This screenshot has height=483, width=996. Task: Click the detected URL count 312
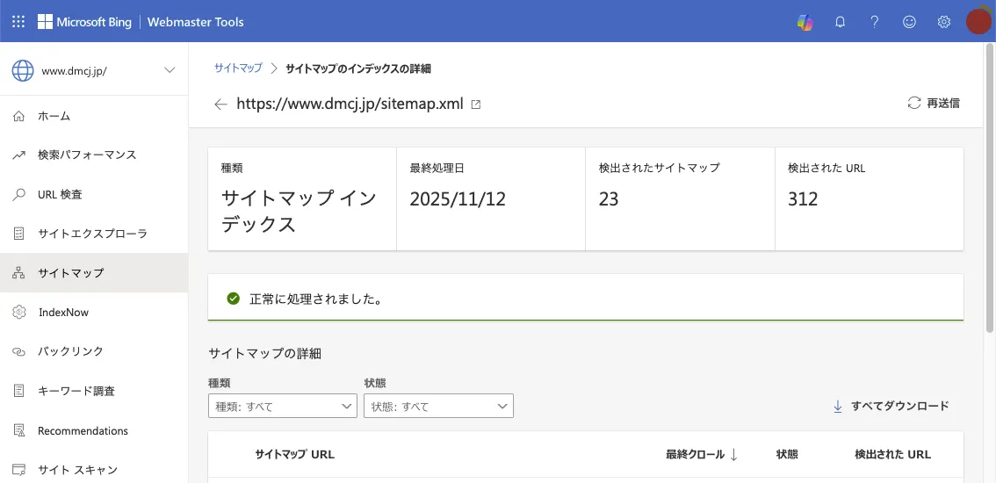pos(803,199)
